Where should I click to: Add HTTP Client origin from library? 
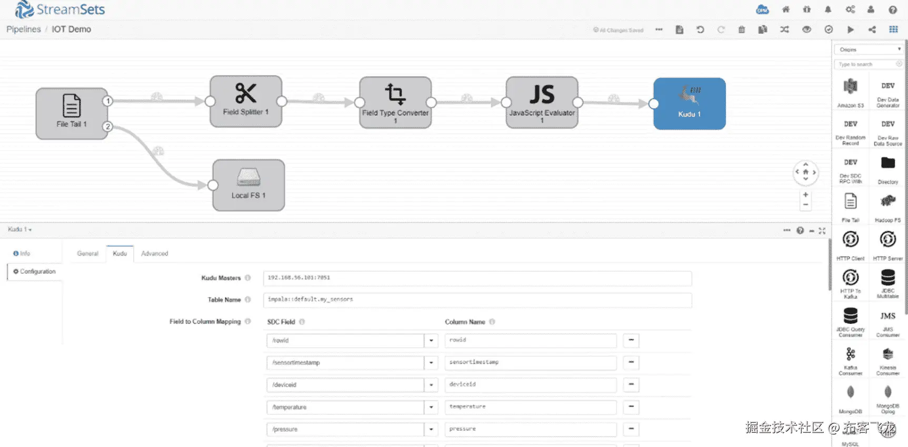850,245
